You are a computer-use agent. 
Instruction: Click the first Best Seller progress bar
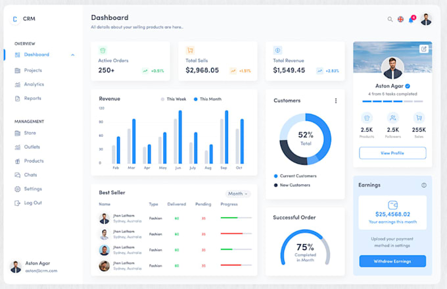[236, 218]
